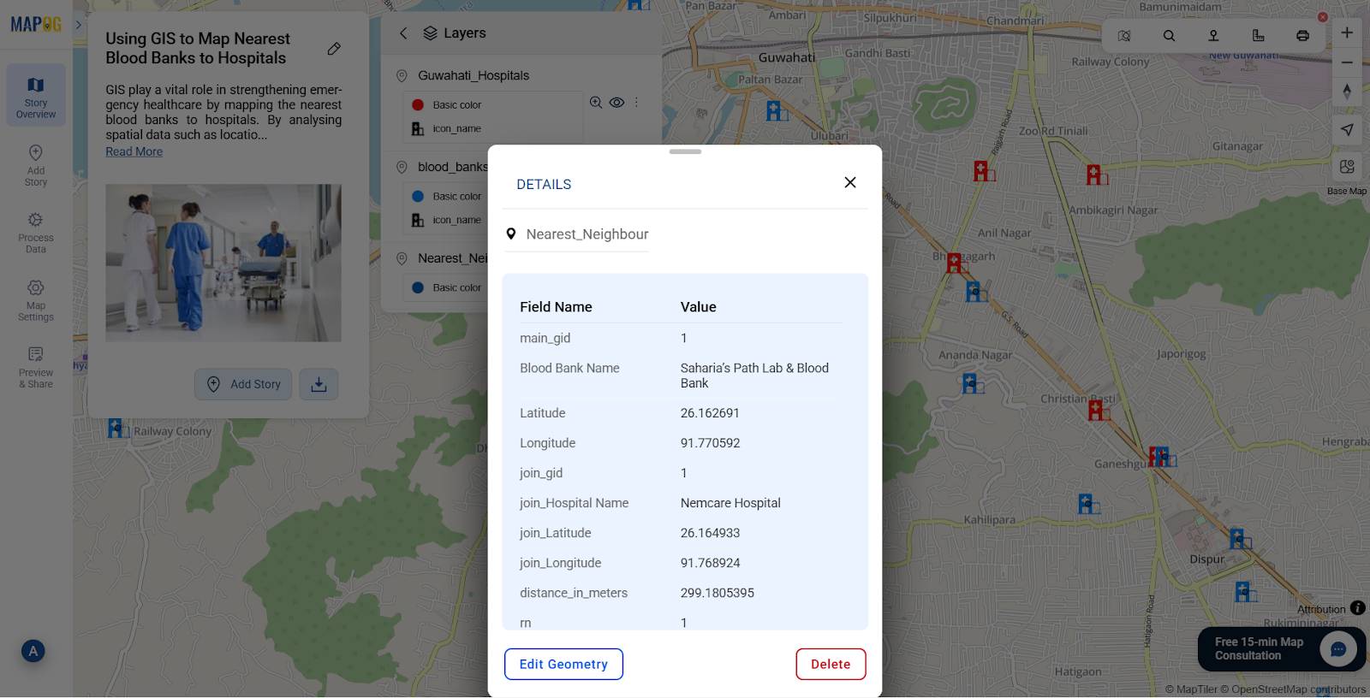Viewport: 1370px width, 698px height.
Task: Click the blood_banks blue color swatch
Action: [418, 196]
